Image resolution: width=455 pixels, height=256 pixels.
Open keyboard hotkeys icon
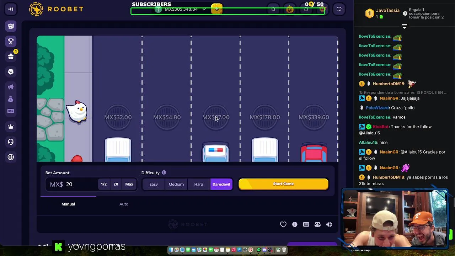[x=306, y=224]
